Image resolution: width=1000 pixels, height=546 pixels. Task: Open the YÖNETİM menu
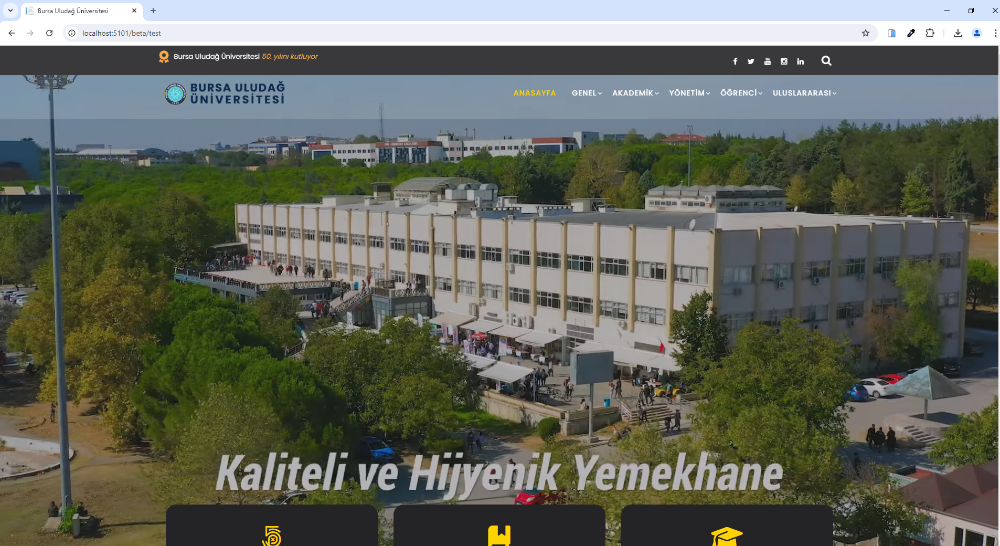[689, 93]
